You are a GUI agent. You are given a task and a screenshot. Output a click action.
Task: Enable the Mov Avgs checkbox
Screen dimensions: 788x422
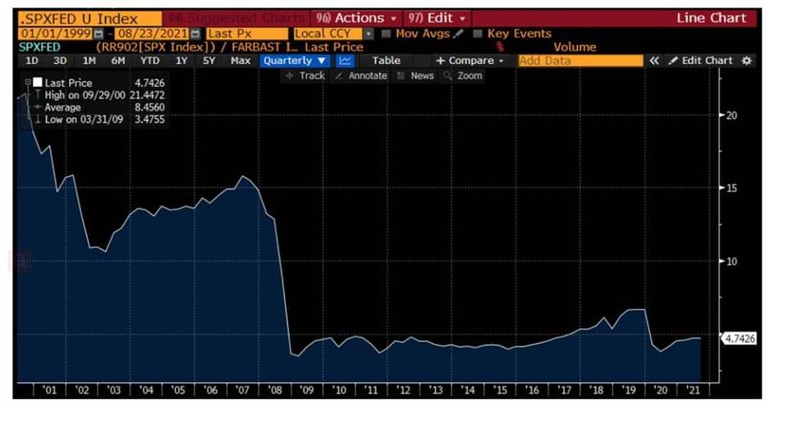387,34
